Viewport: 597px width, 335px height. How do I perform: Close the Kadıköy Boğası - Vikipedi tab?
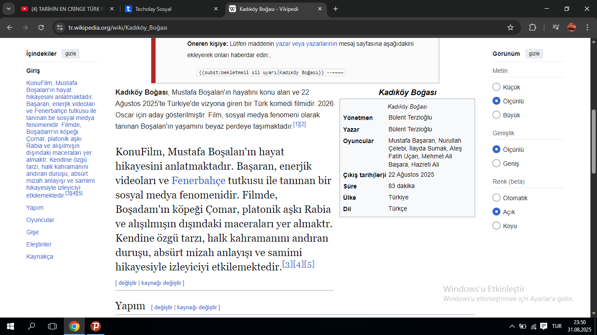(320, 9)
